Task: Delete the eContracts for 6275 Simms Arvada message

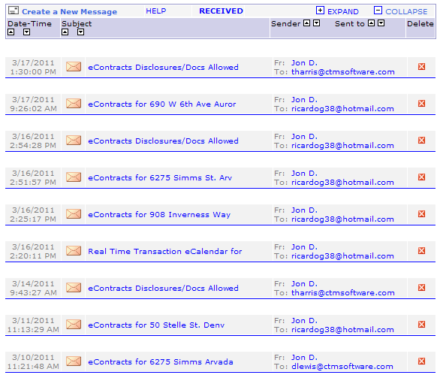Action: point(421,361)
